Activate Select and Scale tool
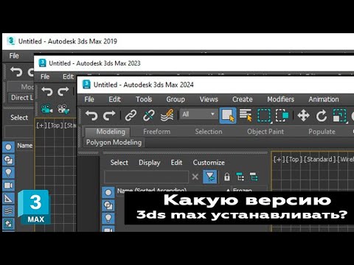This screenshot has width=354, height=265. [x=339, y=116]
